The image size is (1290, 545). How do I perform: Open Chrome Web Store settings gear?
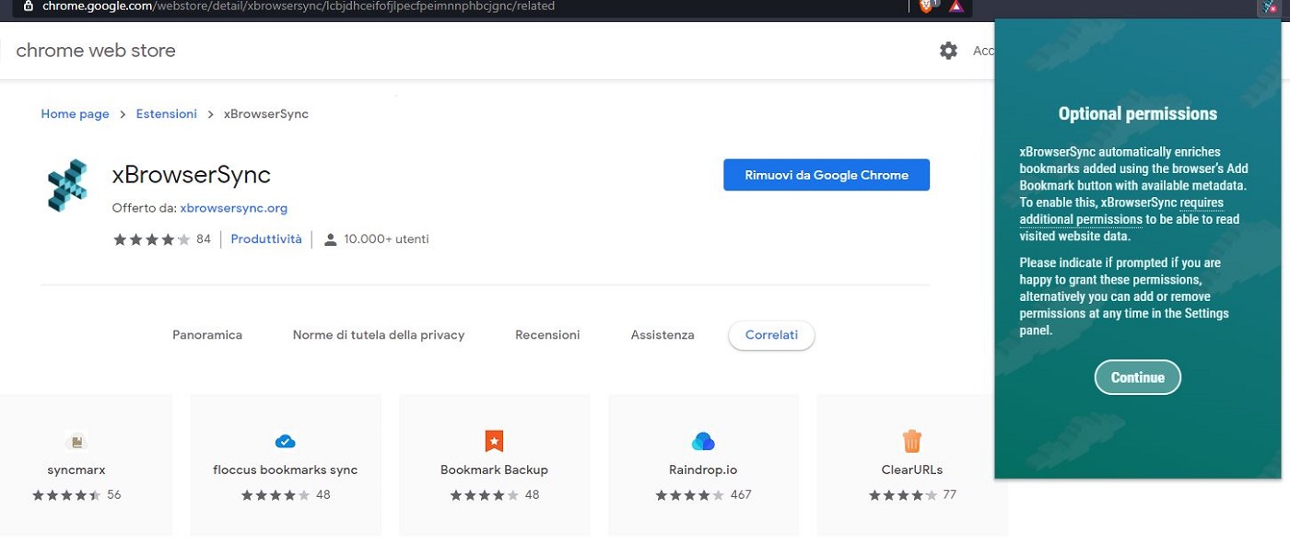948,51
